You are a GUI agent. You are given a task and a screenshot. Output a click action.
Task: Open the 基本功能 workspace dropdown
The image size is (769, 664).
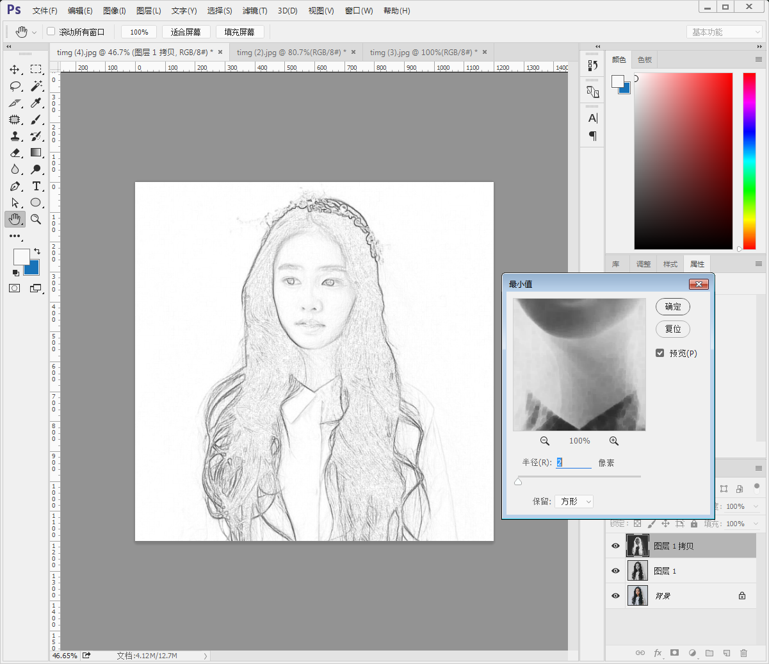(724, 32)
